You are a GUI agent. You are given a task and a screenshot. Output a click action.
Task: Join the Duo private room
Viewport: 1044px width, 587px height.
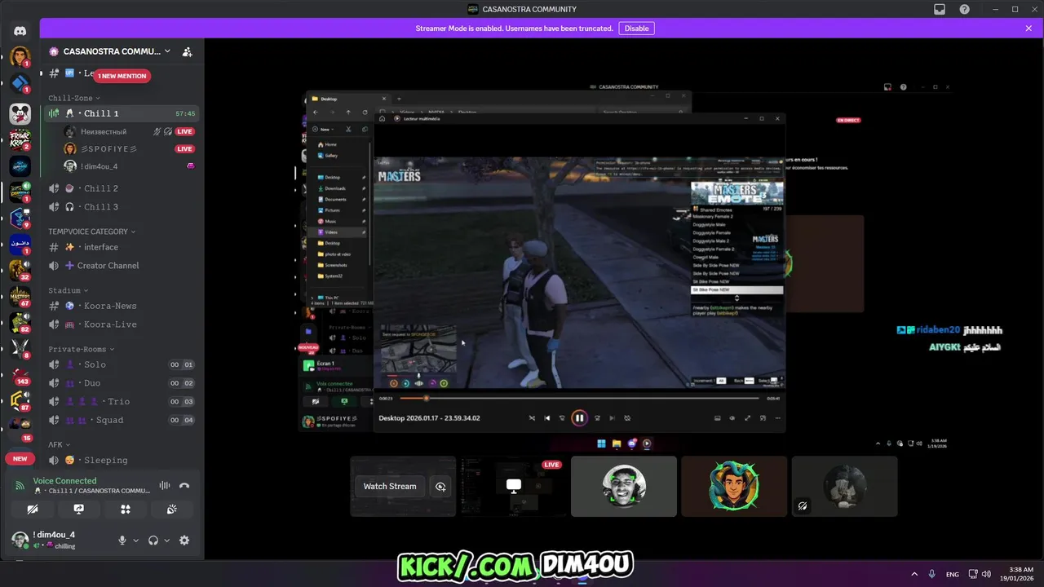tap(122, 383)
